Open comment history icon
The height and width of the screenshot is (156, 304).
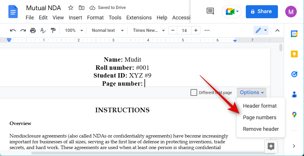[210, 12]
